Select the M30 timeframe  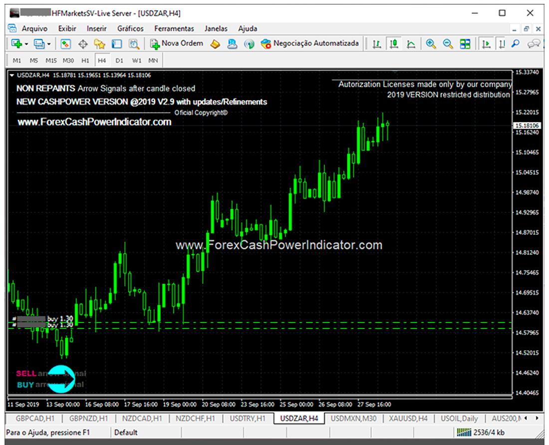(68, 60)
